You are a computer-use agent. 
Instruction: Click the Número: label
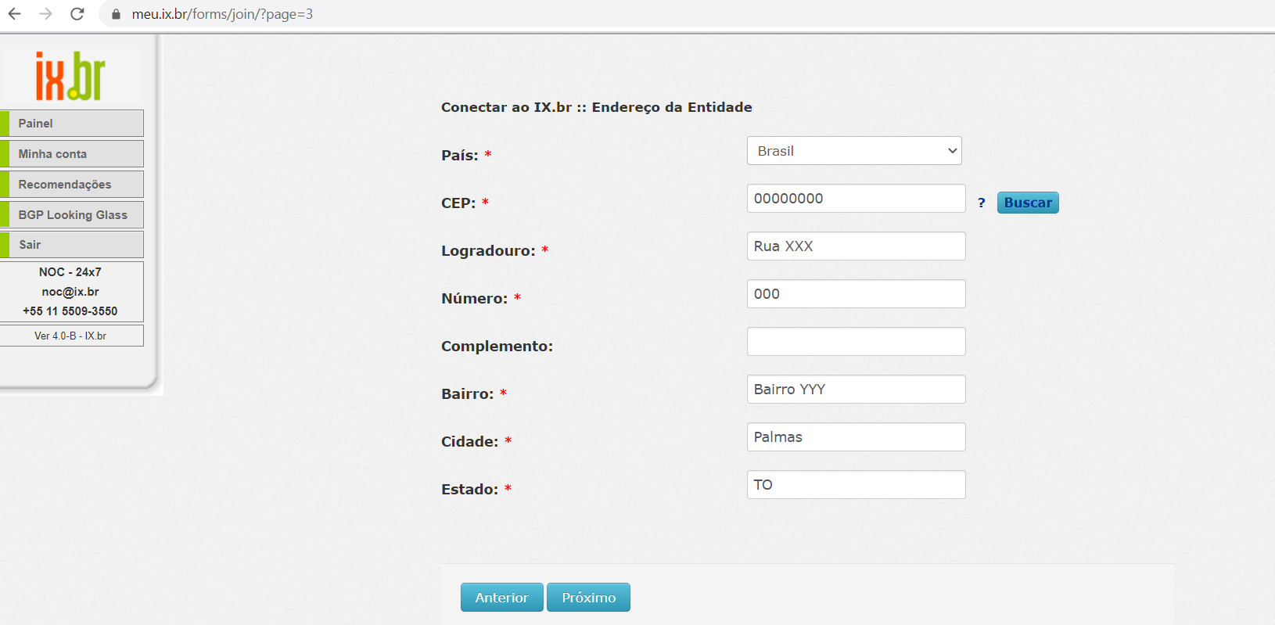[x=474, y=299]
